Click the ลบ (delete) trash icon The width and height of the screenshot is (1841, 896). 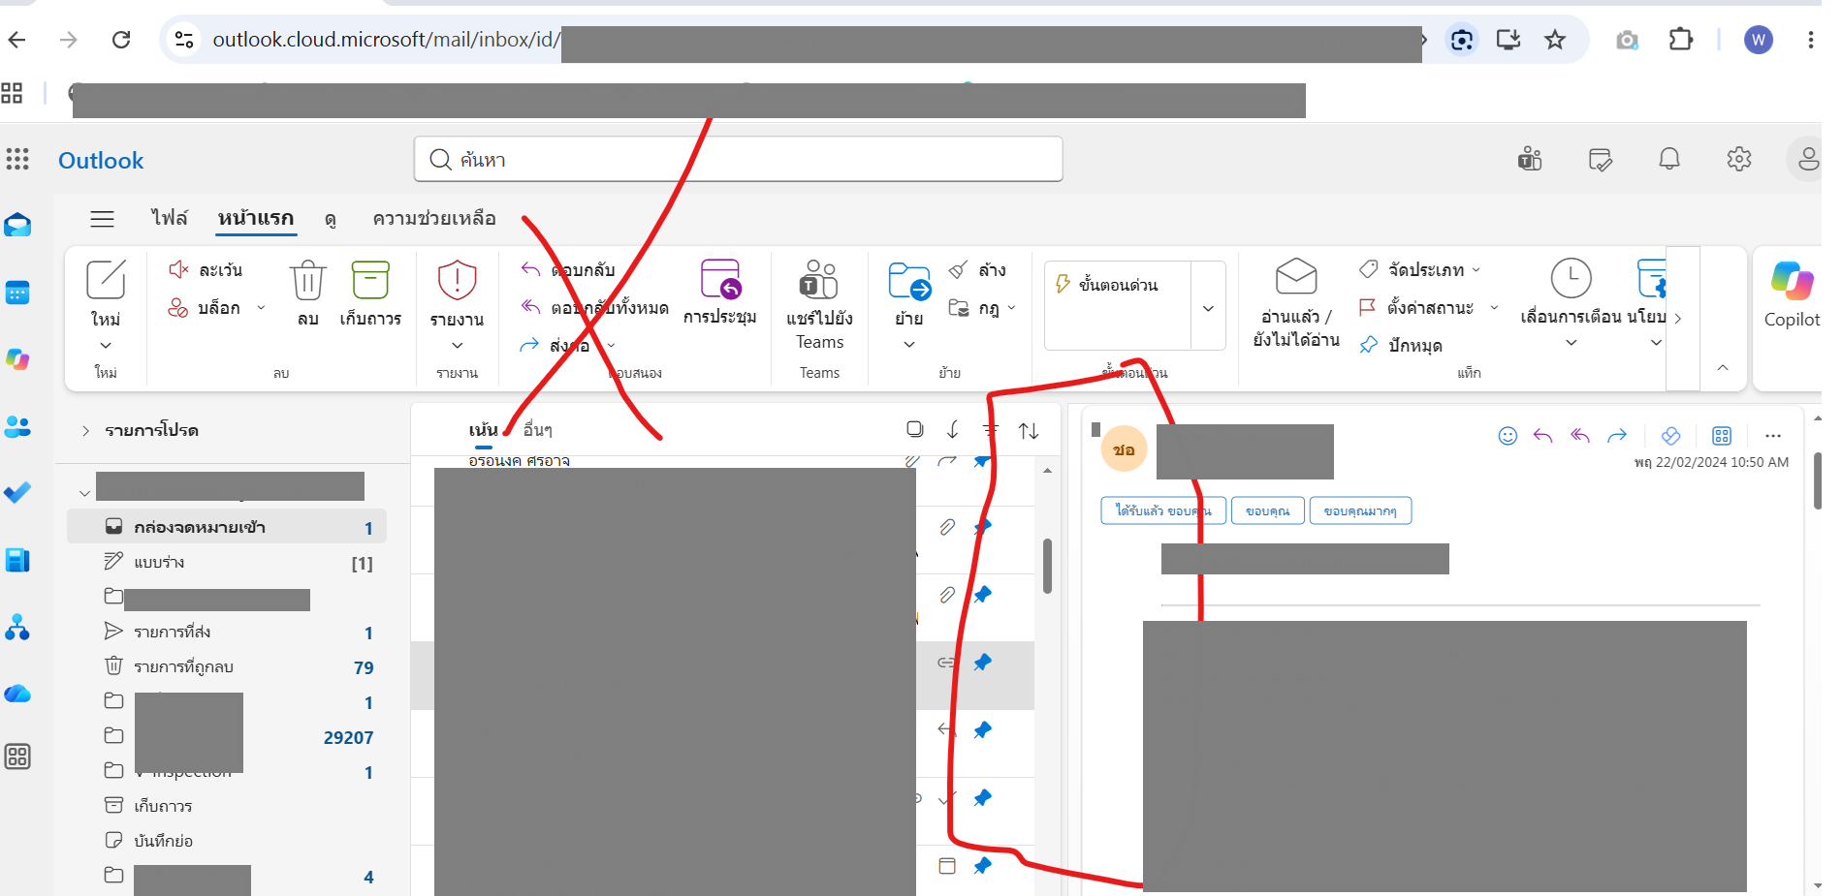click(x=307, y=280)
